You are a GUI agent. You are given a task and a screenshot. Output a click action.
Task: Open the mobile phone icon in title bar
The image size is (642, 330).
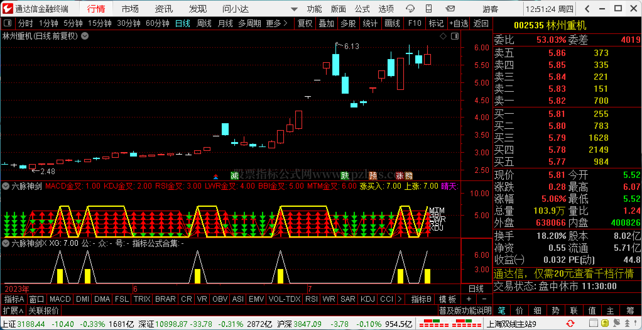coord(429,9)
